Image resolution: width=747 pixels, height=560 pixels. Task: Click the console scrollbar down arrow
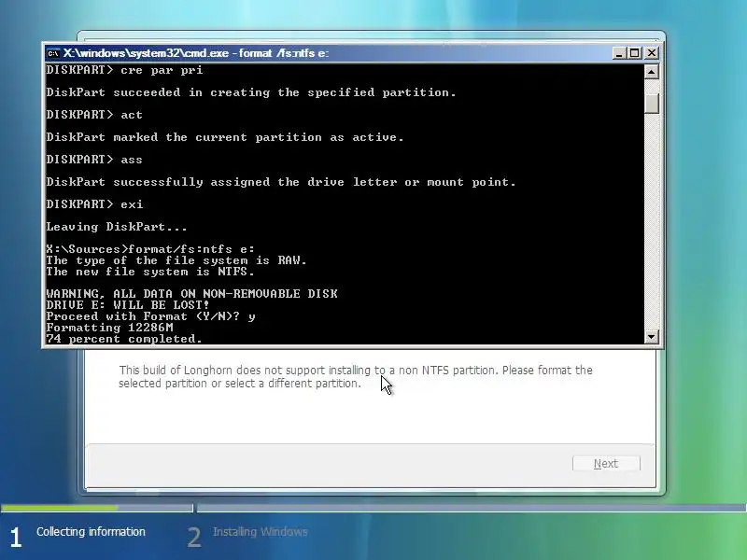click(651, 337)
